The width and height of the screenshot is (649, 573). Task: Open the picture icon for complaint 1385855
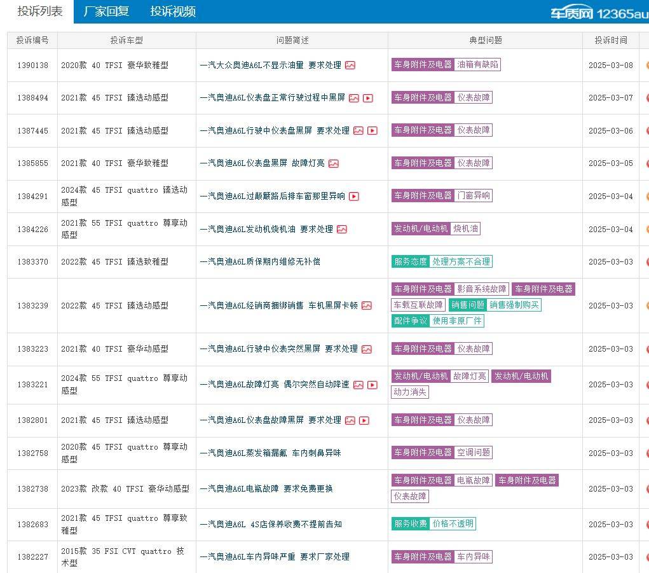(x=334, y=163)
